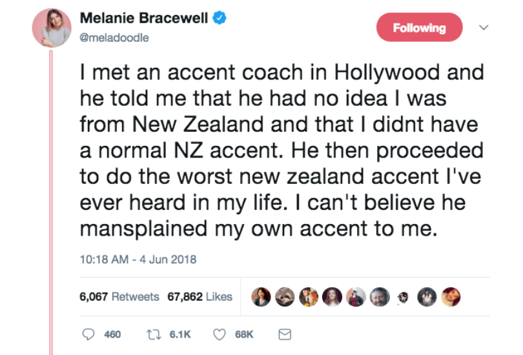Open the 10:18 AM - 4 Jun 2018 timestamp

coord(138,260)
